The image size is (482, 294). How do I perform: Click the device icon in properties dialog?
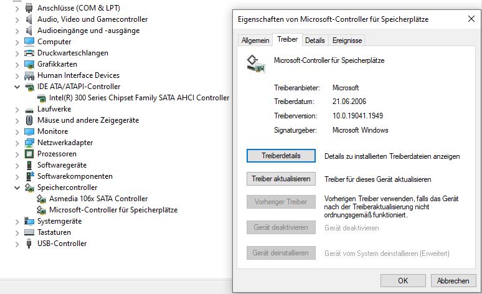256,64
